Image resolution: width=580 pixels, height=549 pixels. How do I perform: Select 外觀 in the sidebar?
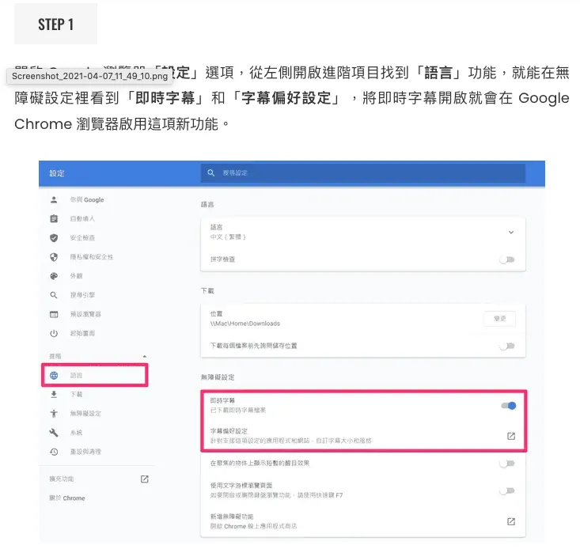click(x=76, y=276)
